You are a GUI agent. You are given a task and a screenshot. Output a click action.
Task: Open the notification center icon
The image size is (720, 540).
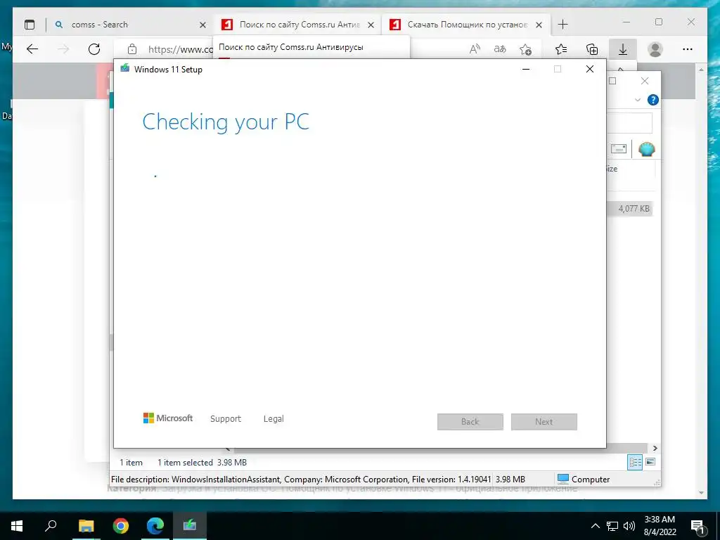tap(697, 526)
